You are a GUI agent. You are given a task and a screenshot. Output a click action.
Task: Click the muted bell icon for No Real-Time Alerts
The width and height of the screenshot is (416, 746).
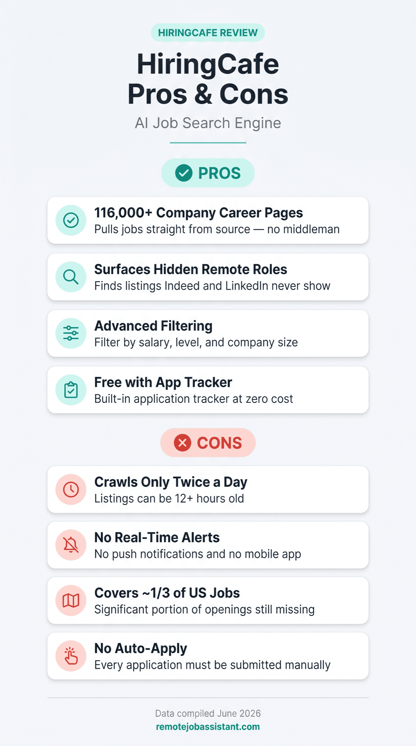point(71,545)
